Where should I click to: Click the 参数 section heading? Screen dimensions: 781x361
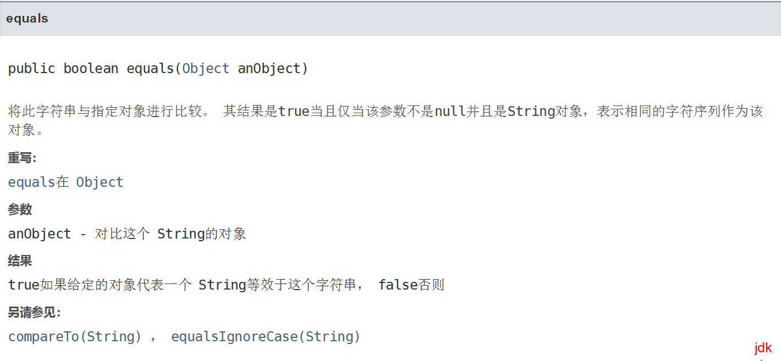[x=20, y=209]
